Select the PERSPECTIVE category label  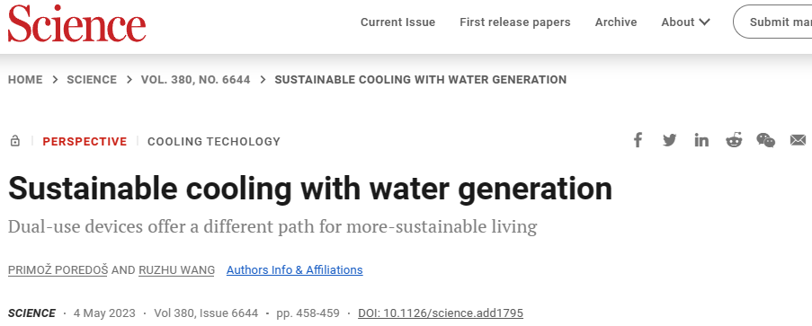point(85,141)
